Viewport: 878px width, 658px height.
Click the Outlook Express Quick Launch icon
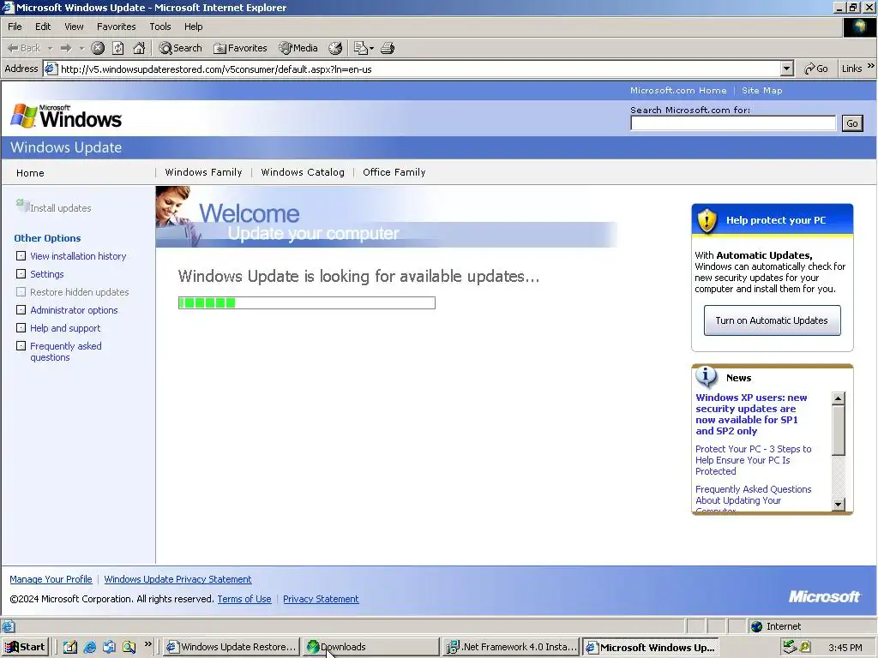coord(109,647)
